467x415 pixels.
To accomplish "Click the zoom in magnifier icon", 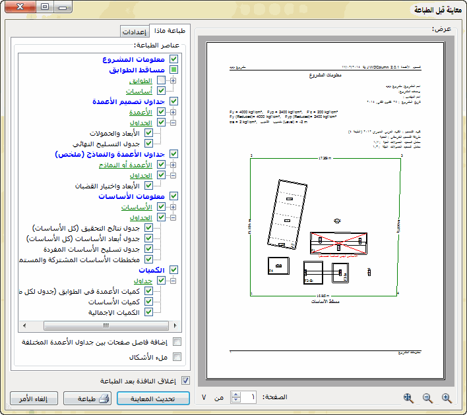I will point(447,397).
